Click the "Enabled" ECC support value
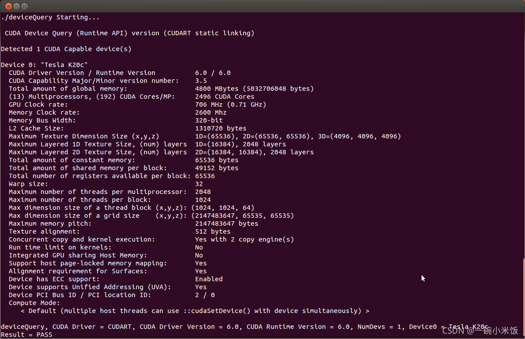The width and height of the screenshot is (525, 339). (x=209, y=279)
